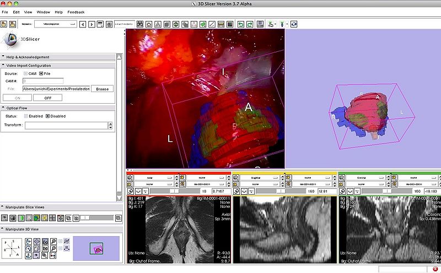Image resolution: width=441 pixels, height=273 pixels.
Task: Click the Data tree module icon
Action: tap(158, 24)
